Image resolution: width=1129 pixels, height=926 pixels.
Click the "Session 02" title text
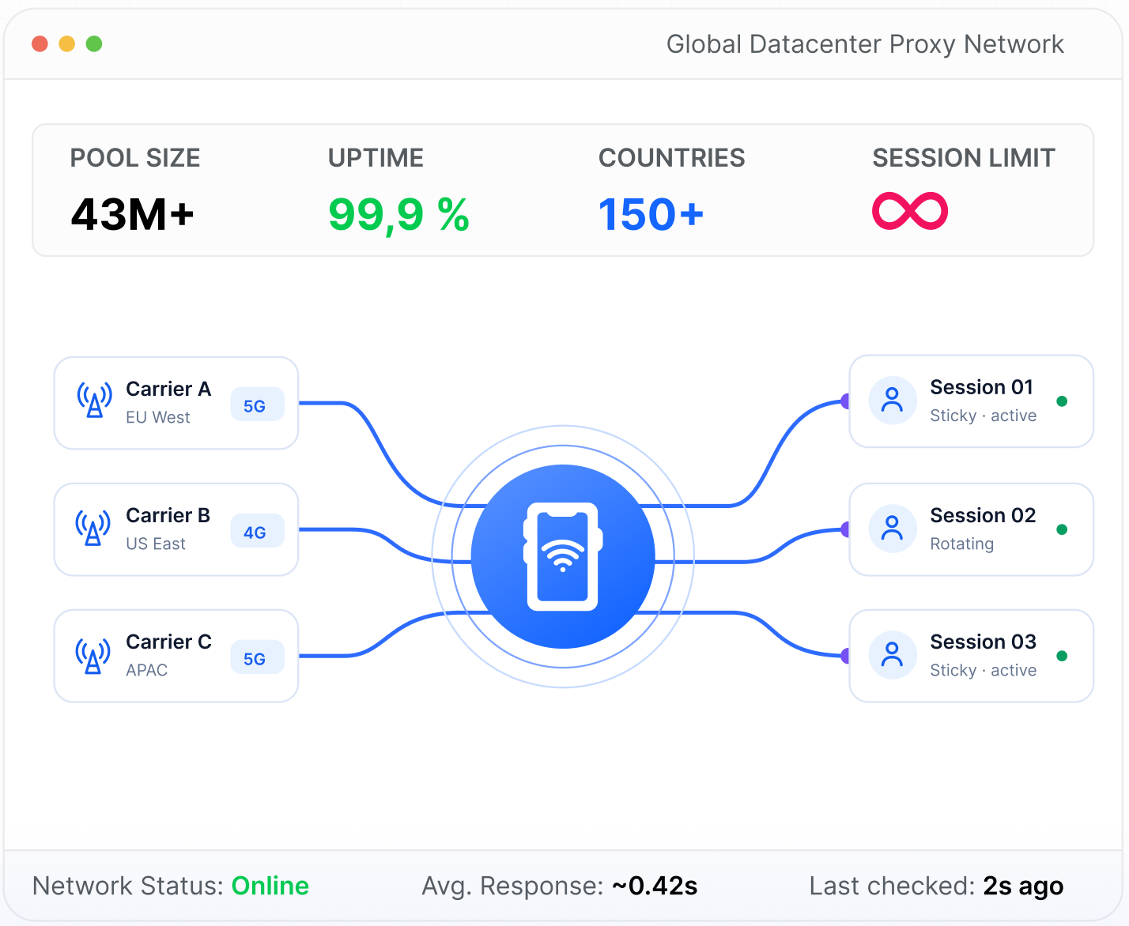pyautogui.click(x=983, y=515)
